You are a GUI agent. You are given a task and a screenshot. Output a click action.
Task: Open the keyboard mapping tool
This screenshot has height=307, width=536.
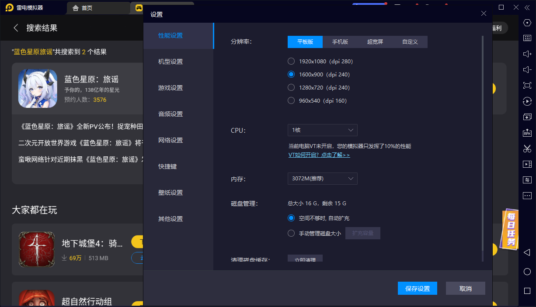pyautogui.click(x=527, y=38)
